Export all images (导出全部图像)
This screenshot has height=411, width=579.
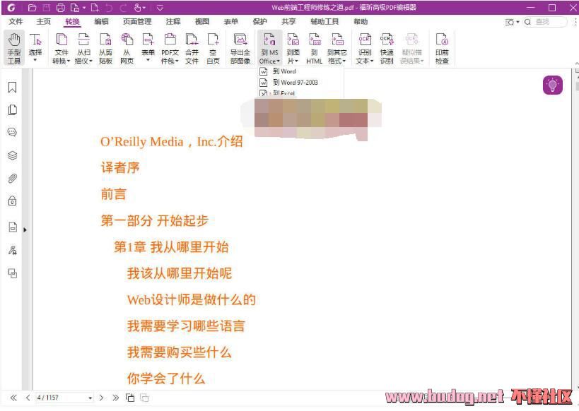(240, 48)
